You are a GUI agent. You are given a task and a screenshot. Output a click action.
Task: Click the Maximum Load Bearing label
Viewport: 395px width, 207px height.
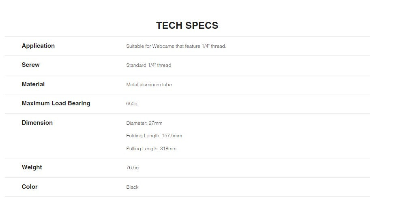[56, 103]
